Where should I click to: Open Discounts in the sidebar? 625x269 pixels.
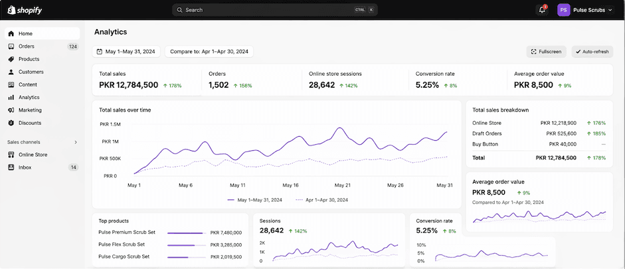click(x=43, y=123)
